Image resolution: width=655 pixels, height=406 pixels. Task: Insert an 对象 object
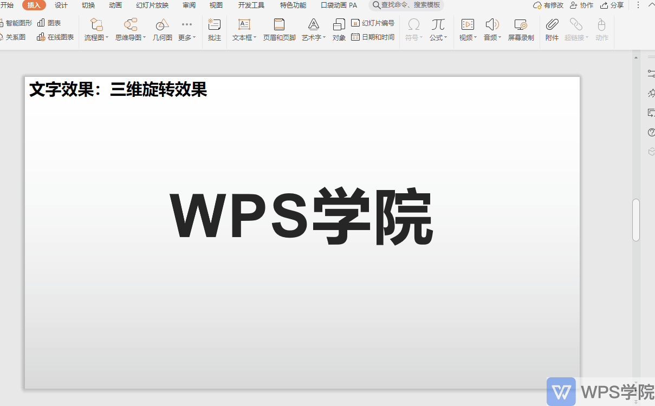[339, 30]
